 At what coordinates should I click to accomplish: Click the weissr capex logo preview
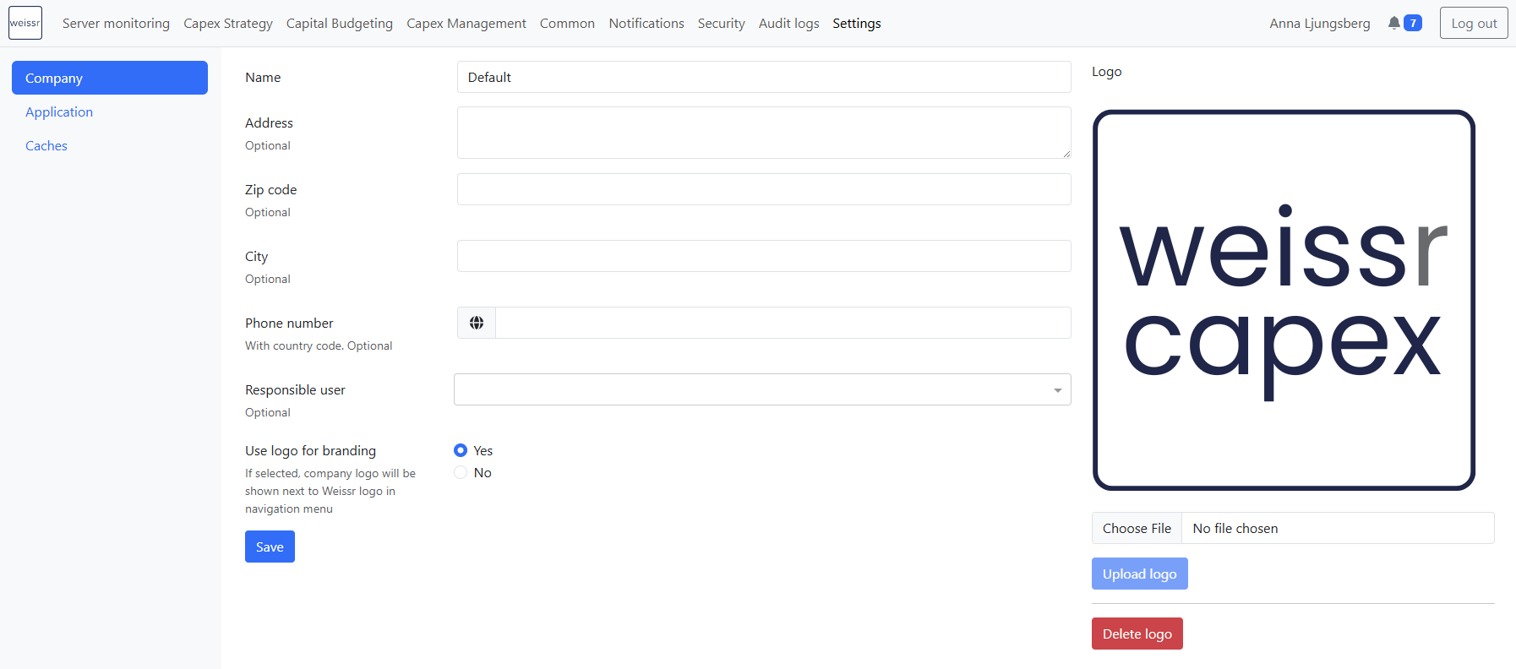[1284, 300]
